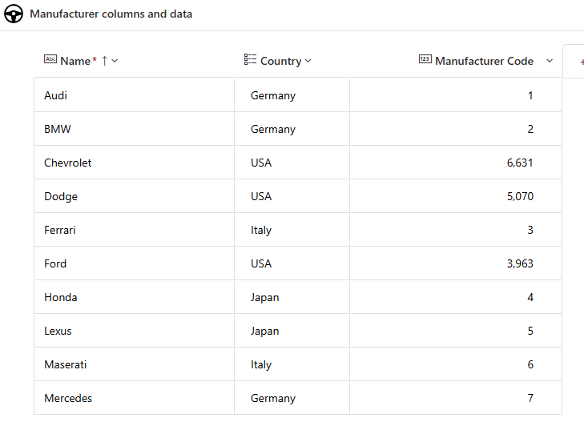Click the text type icon beside Name
The image size is (584, 422).
50,60
